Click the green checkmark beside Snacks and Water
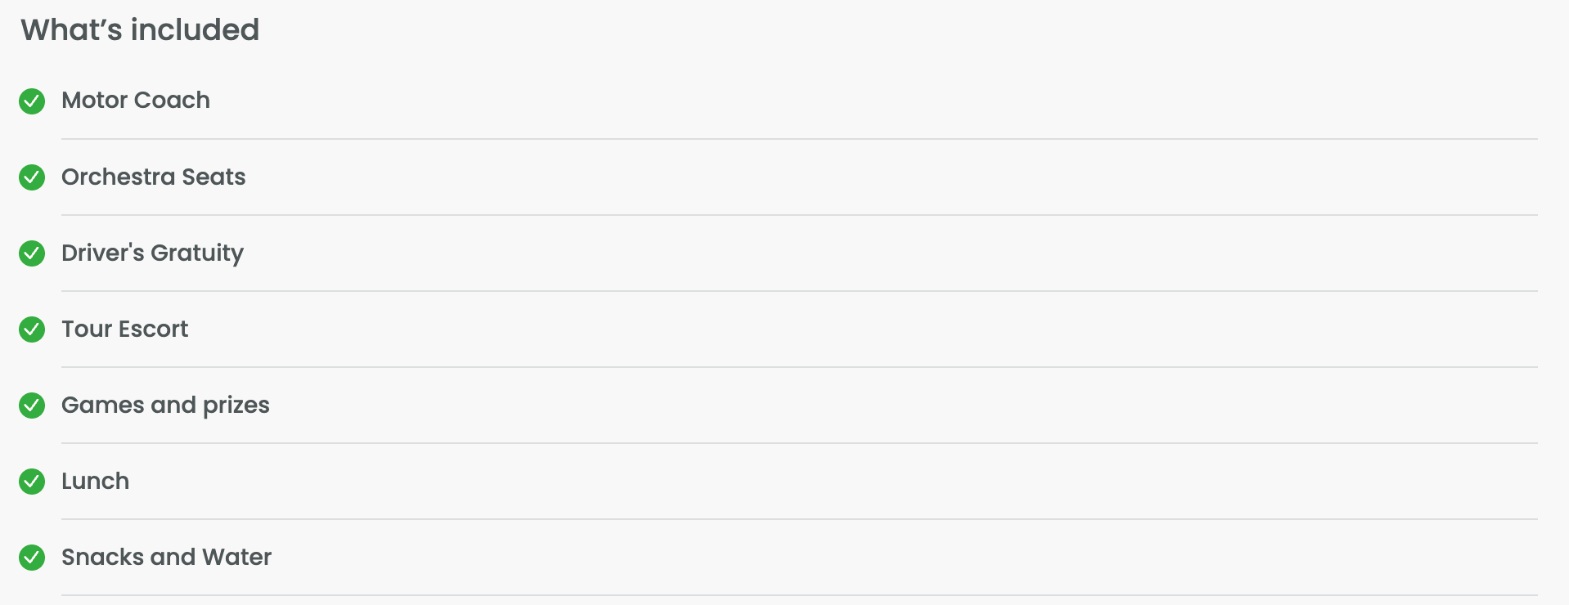The width and height of the screenshot is (1569, 605). click(x=32, y=558)
